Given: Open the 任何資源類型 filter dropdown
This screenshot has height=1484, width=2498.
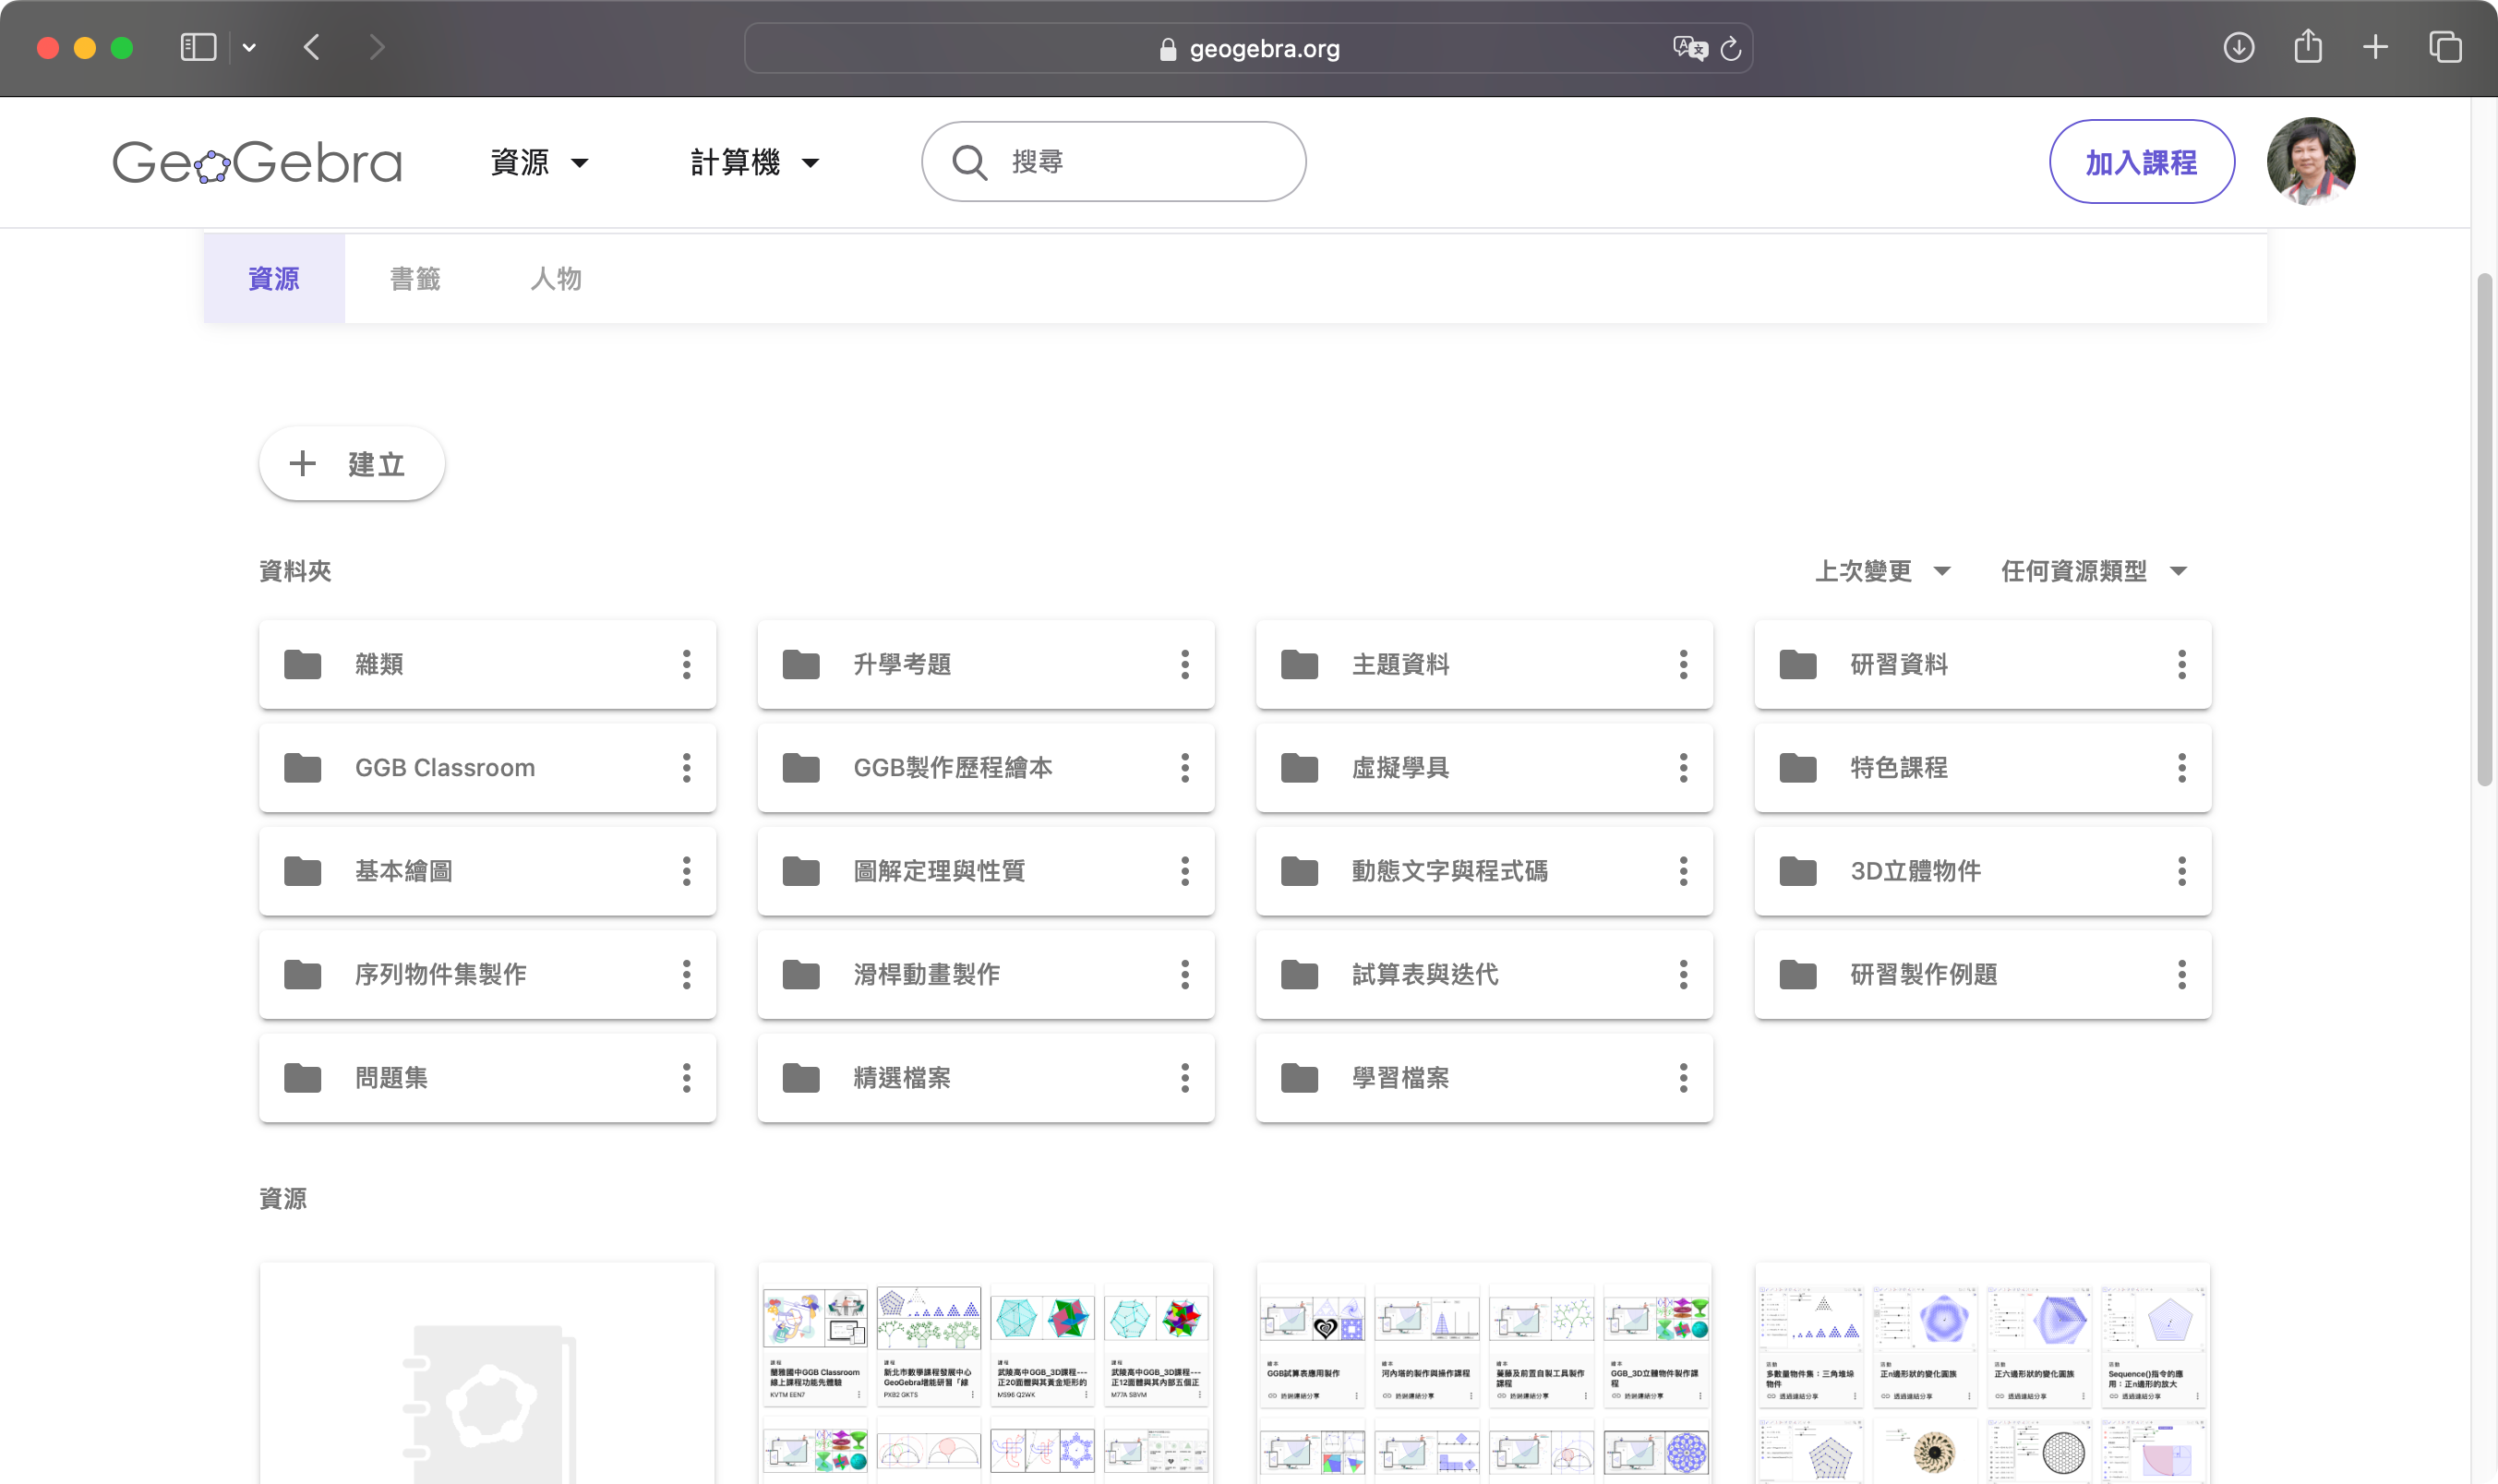Looking at the screenshot, I should [2094, 571].
